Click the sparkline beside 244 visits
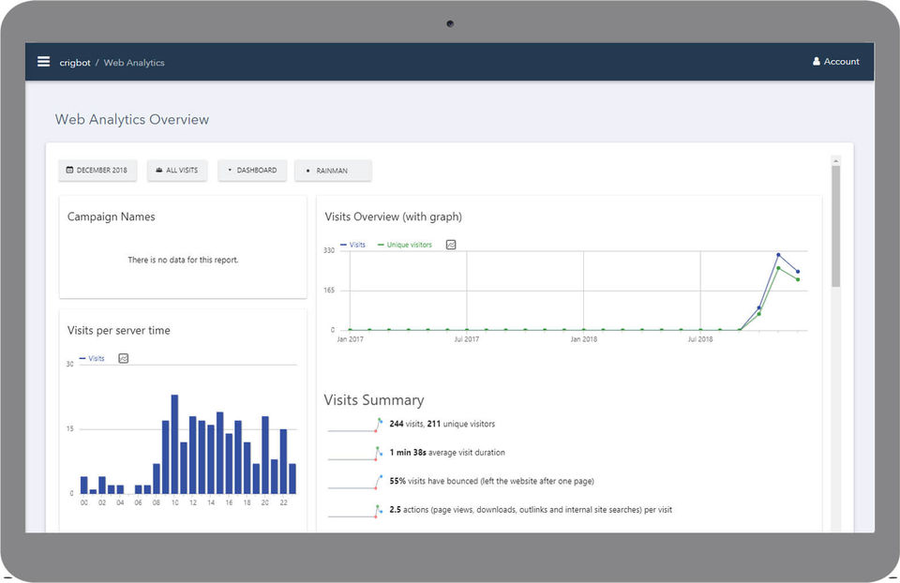Image resolution: width=900 pixels, height=583 pixels. (x=355, y=426)
